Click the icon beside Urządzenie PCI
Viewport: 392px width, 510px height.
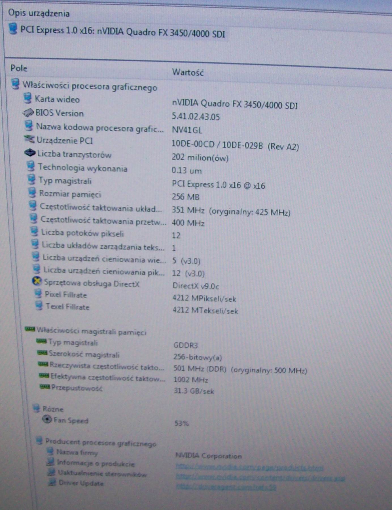coord(30,140)
